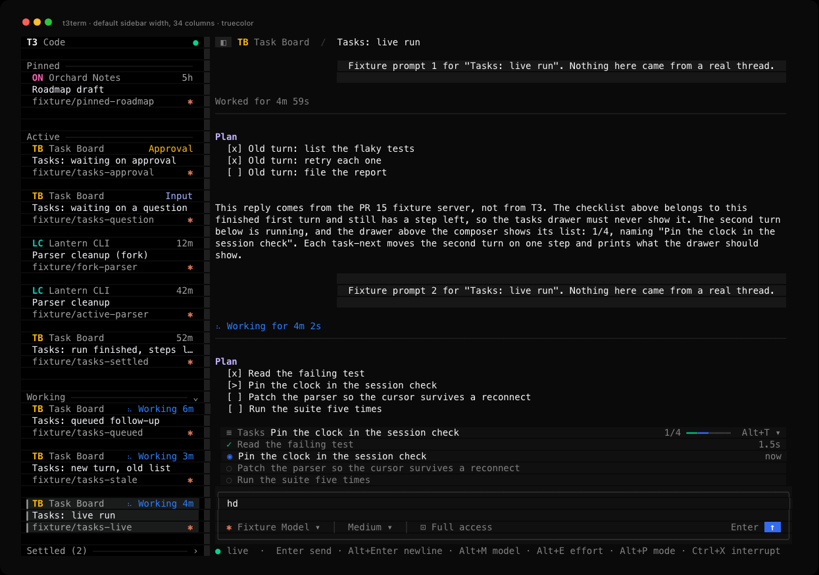Click the 'Tasks: live run' breadcrumb title
819x575 pixels.
click(378, 42)
